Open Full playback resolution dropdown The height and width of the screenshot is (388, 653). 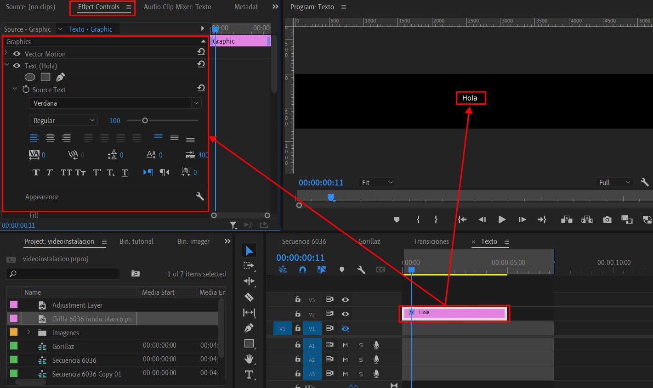614,182
